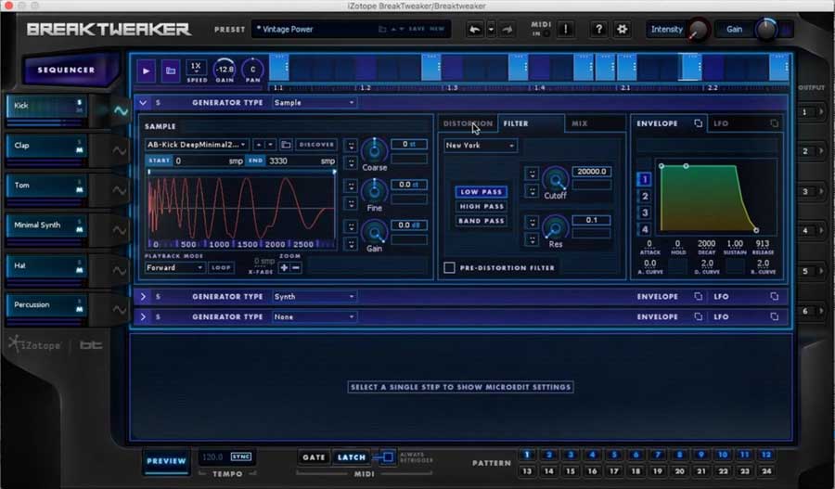Open the Minimal Synth generator wave icon

click(120, 231)
